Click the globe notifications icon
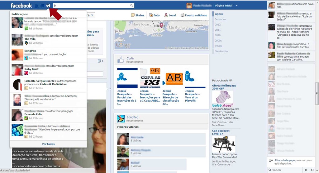The height and width of the screenshot is (173, 319). point(48,6)
